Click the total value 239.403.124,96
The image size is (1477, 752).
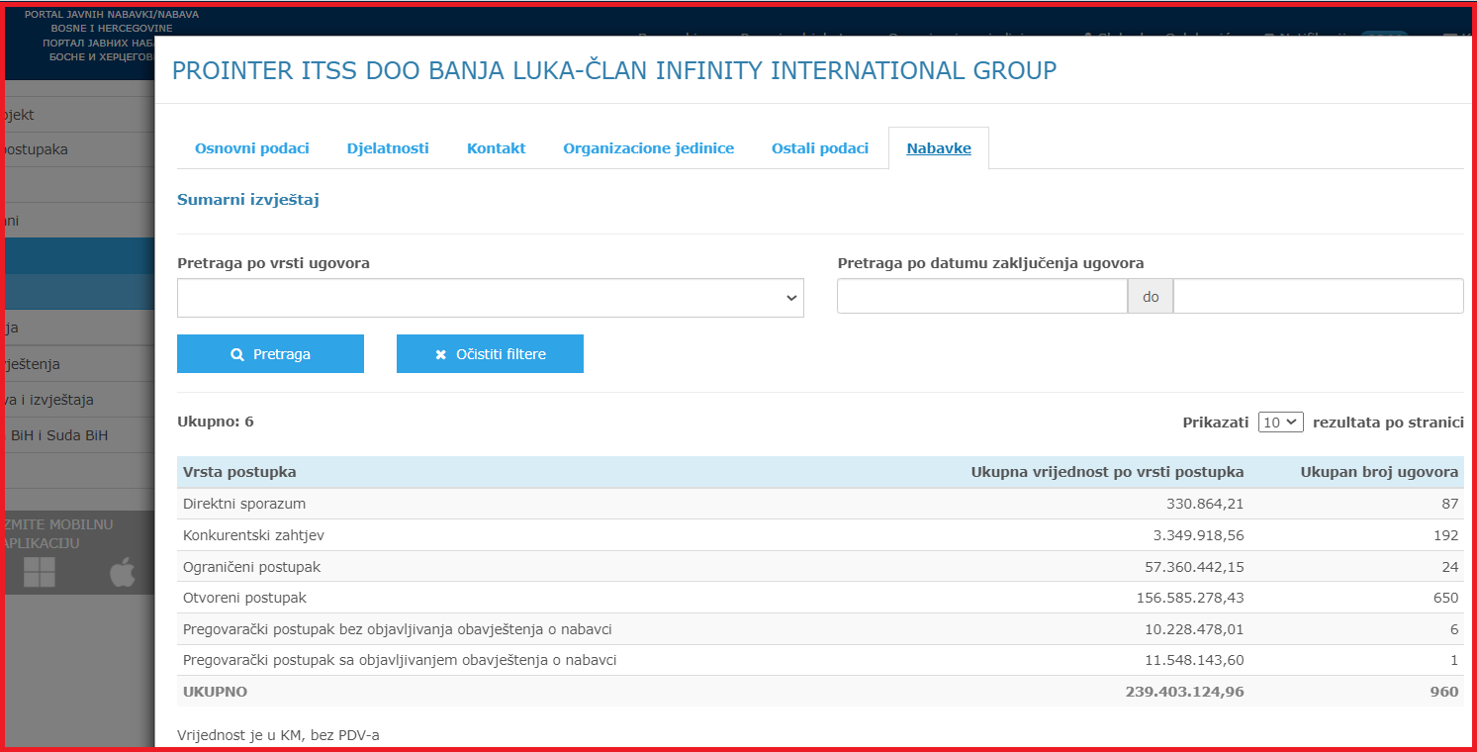coord(1185,692)
